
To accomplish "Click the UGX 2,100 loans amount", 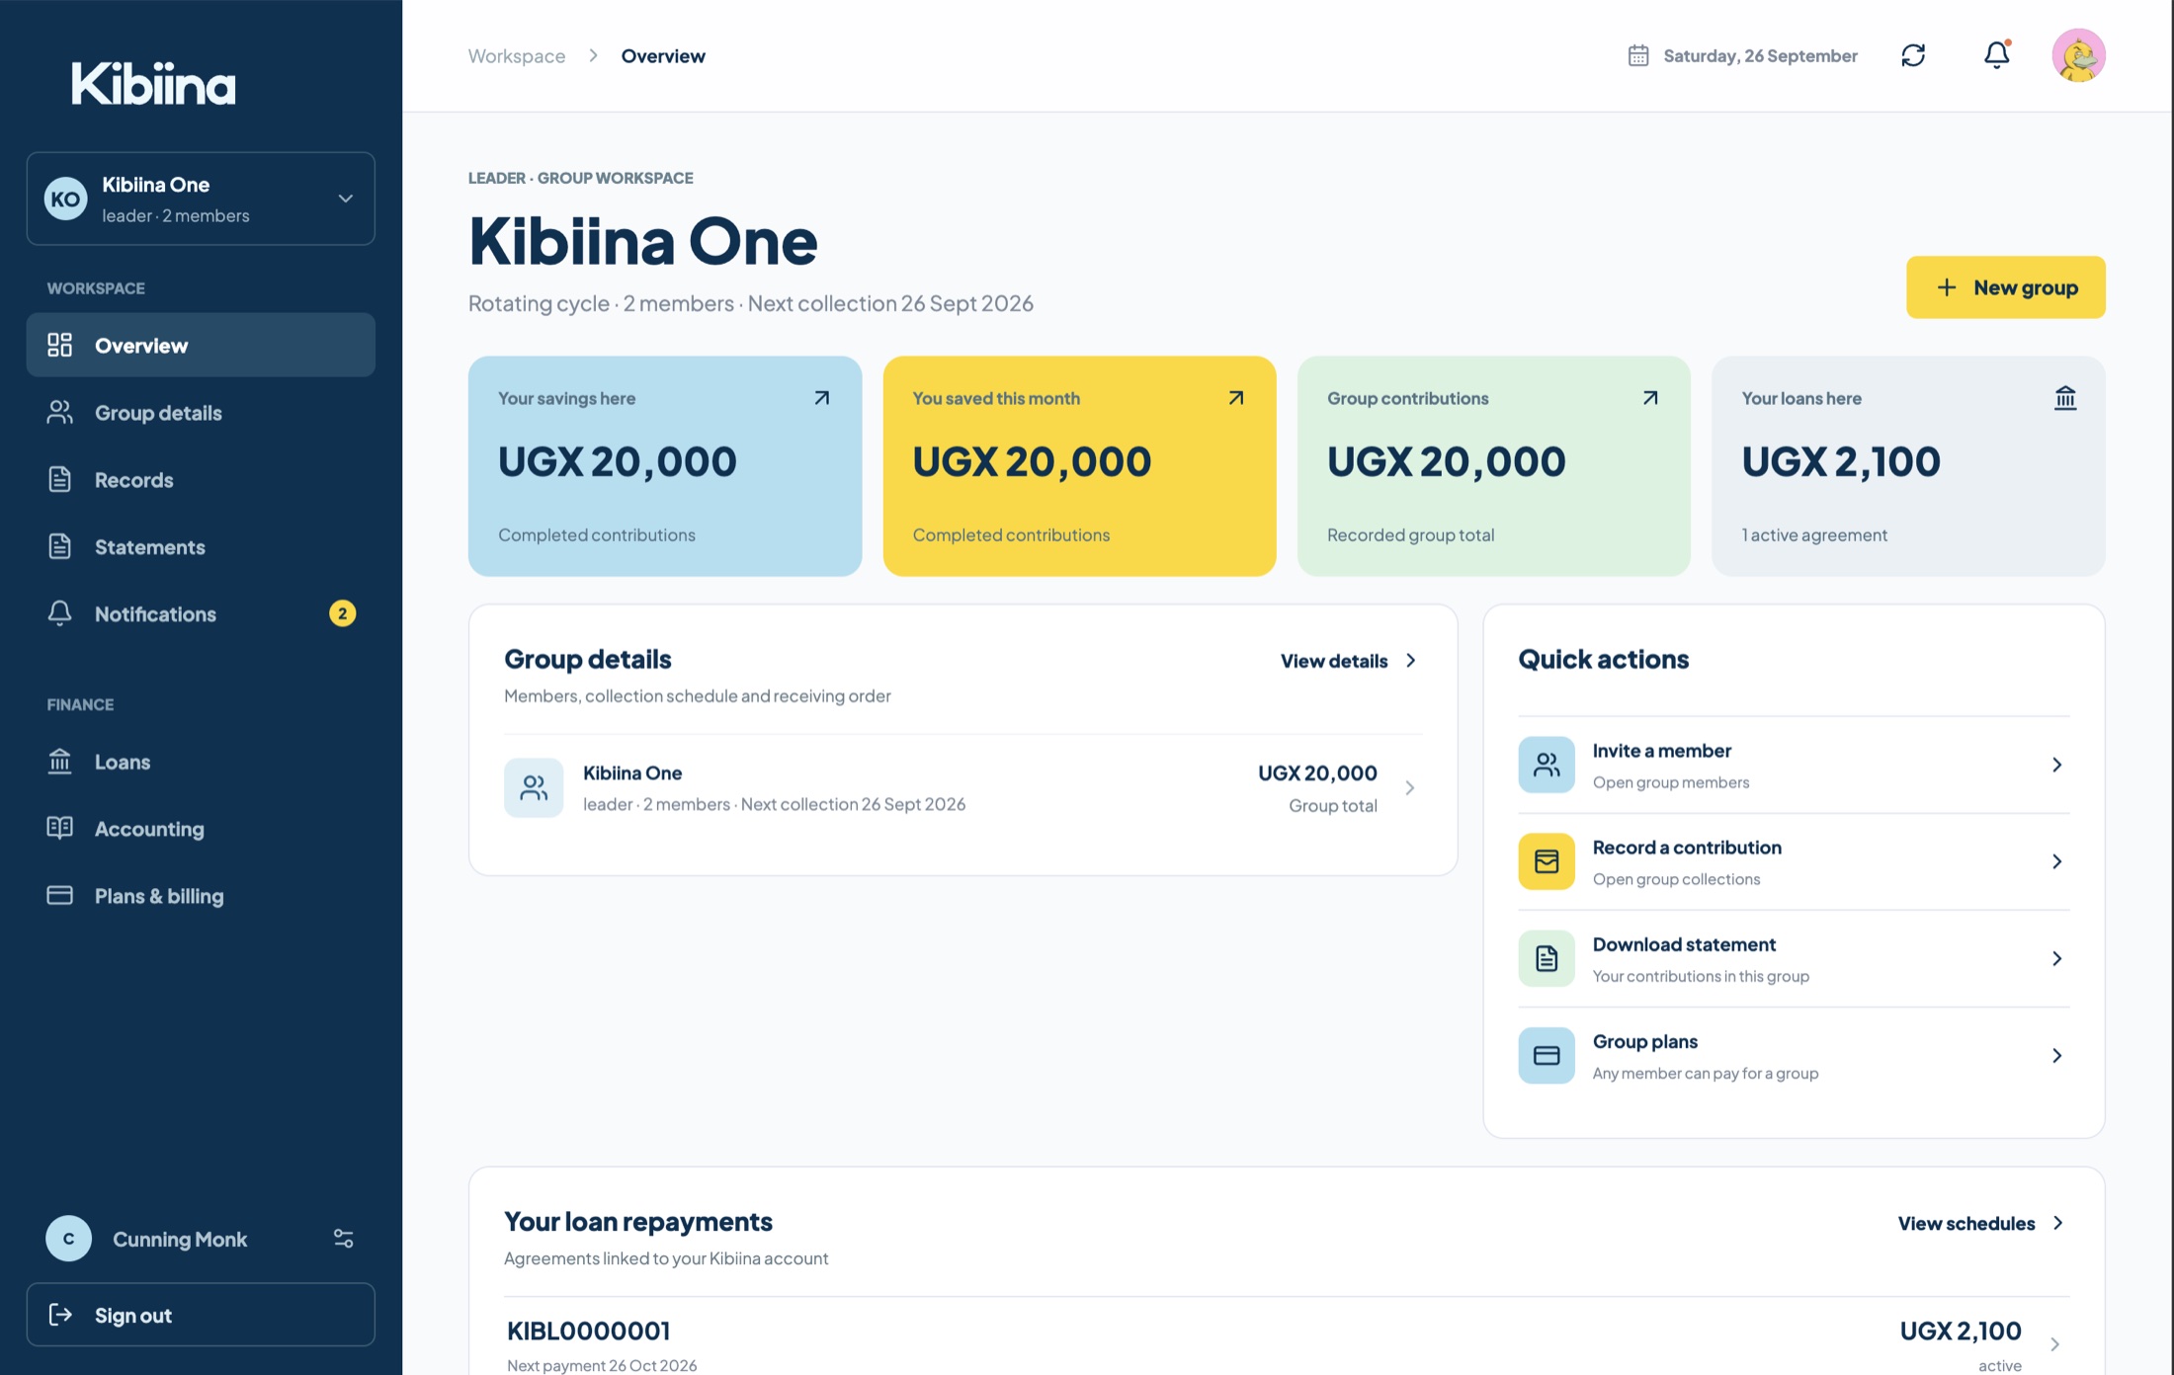I will click(1841, 461).
